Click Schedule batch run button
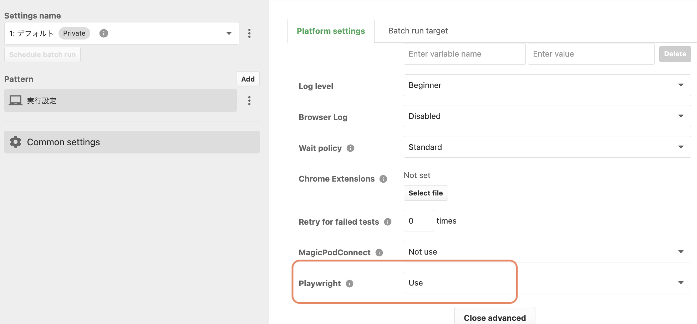Image resolution: width=697 pixels, height=324 pixels. click(x=42, y=54)
